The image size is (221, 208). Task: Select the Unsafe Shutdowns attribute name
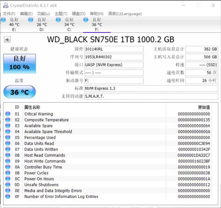[42, 185]
